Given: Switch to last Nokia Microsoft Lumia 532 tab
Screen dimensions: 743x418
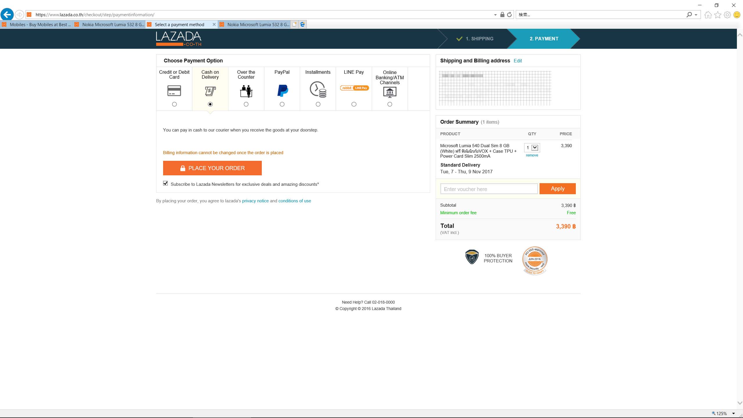Looking at the screenshot, I should point(254,24).
